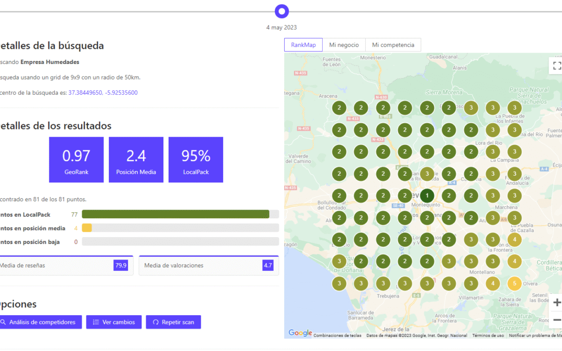Zoom out on the map with minus
The width and height of the screenshot is (562, 351).
[x=557, y=320]
